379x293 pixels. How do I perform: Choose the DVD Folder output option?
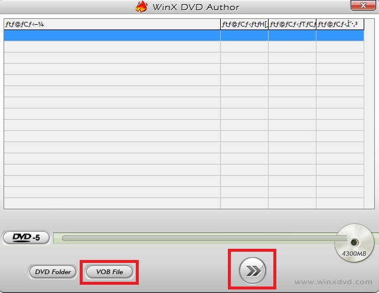pos(53,272)
